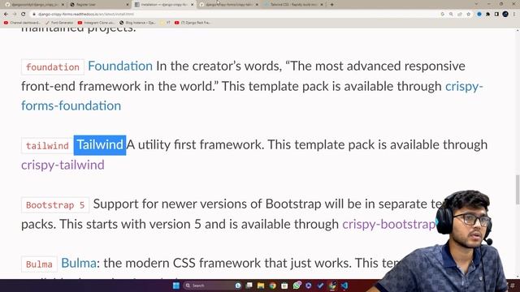Screen dimensions: 520x292
Task: Open Task View from the taskbar
Action: pos(249,286)
